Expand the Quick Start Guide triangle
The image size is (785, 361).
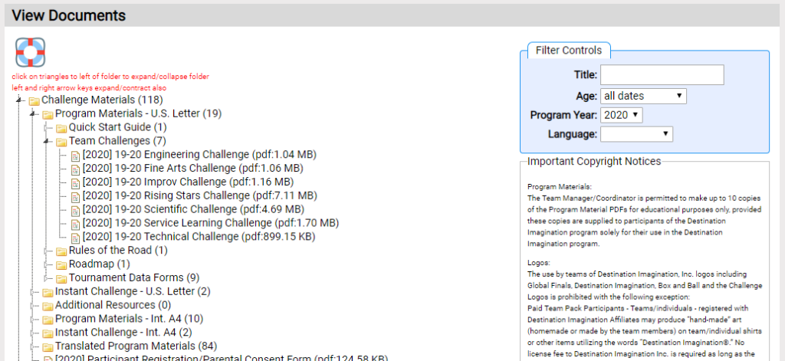click(x=47, y=128)
